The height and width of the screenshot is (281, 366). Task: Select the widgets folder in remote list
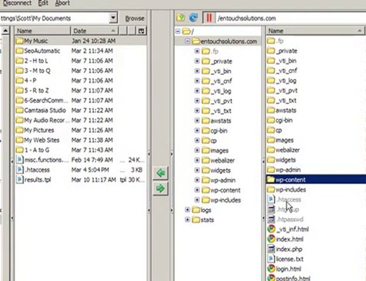[281, 160]
